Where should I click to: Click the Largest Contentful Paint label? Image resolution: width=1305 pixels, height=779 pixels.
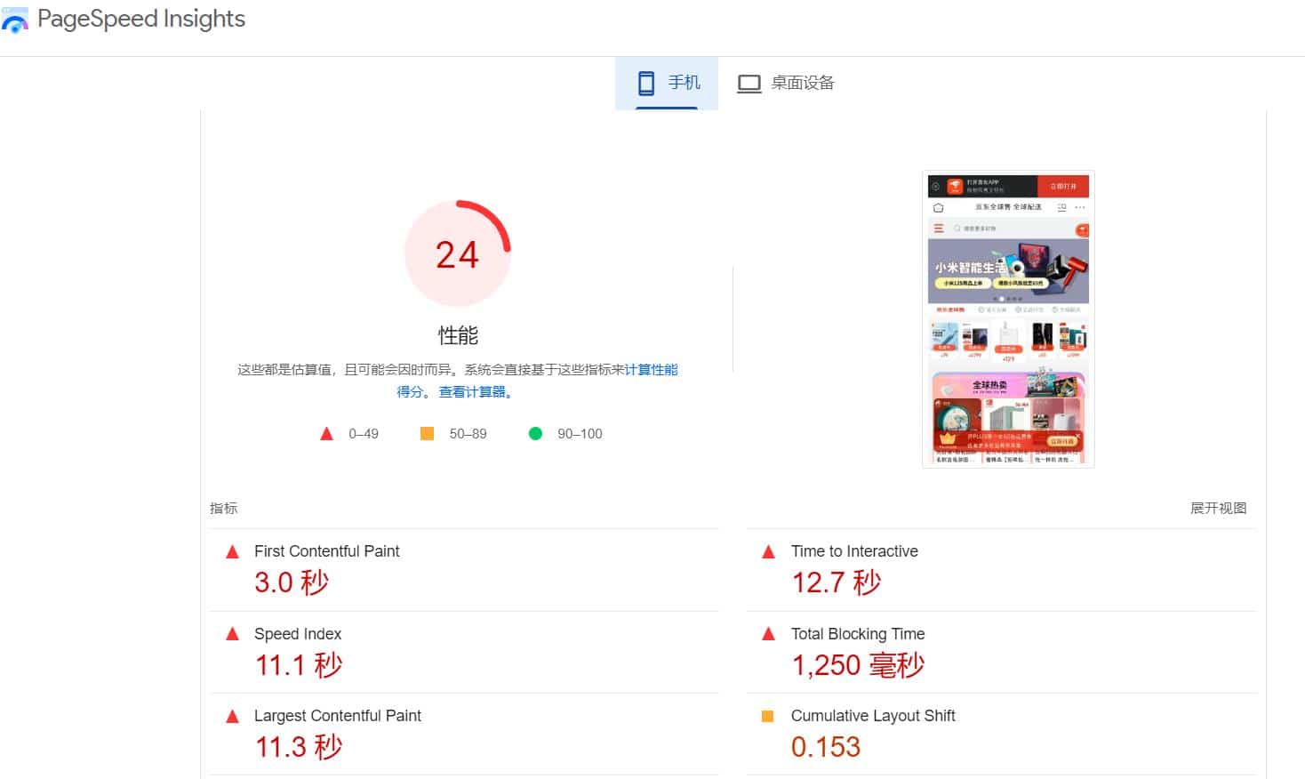pos(338,716)
